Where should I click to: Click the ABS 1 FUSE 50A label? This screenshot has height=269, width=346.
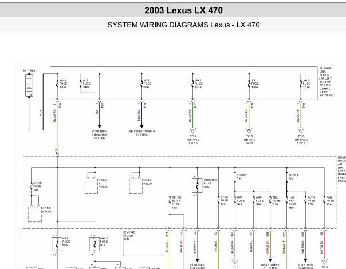pos(66,242)
